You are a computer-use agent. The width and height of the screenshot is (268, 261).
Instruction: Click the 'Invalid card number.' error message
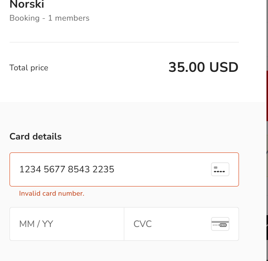(x=52, y=193)
